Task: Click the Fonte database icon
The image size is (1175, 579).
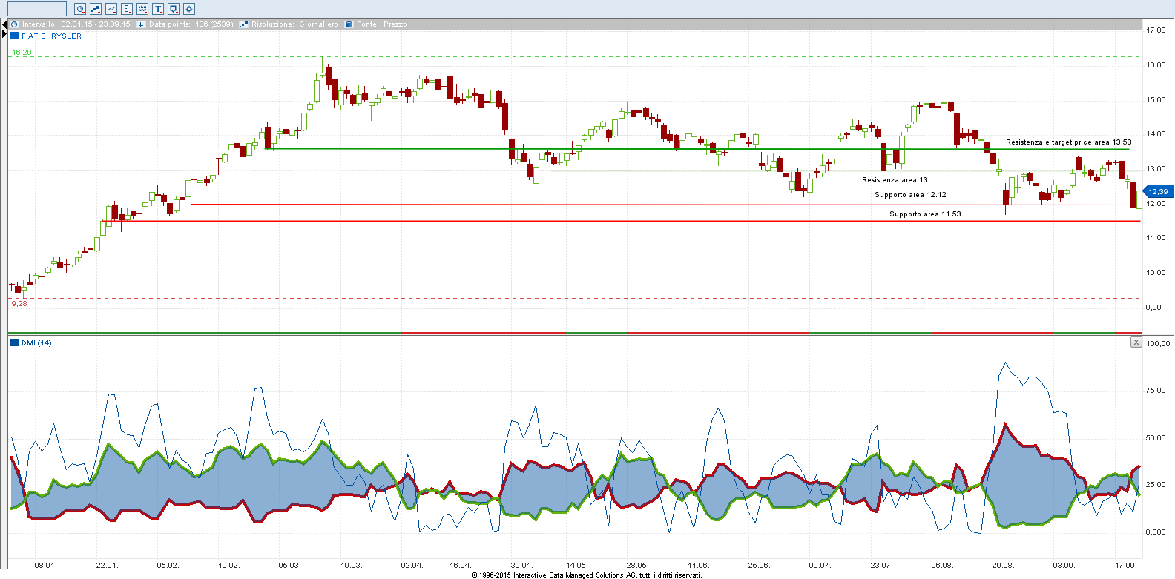Action: tap(349, 24)
